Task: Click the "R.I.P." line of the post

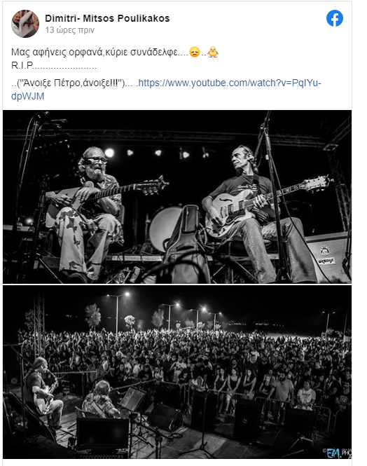Action: [54, 66]
